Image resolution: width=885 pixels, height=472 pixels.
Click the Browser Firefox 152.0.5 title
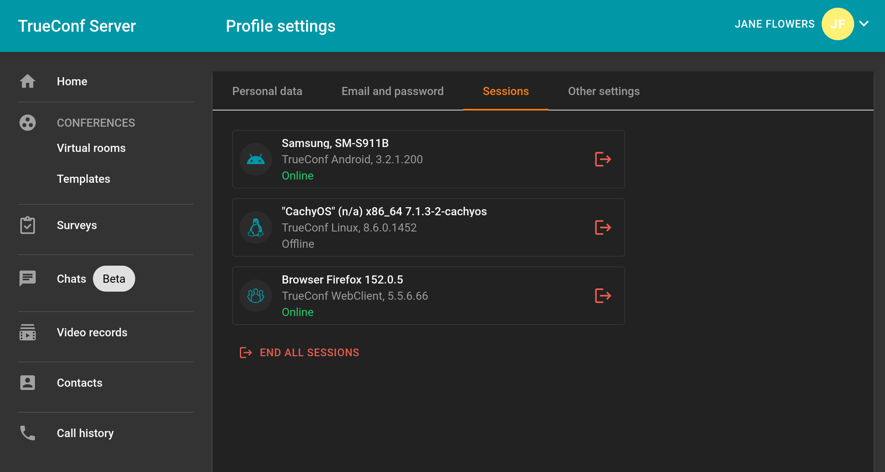(x=342, y=279)
